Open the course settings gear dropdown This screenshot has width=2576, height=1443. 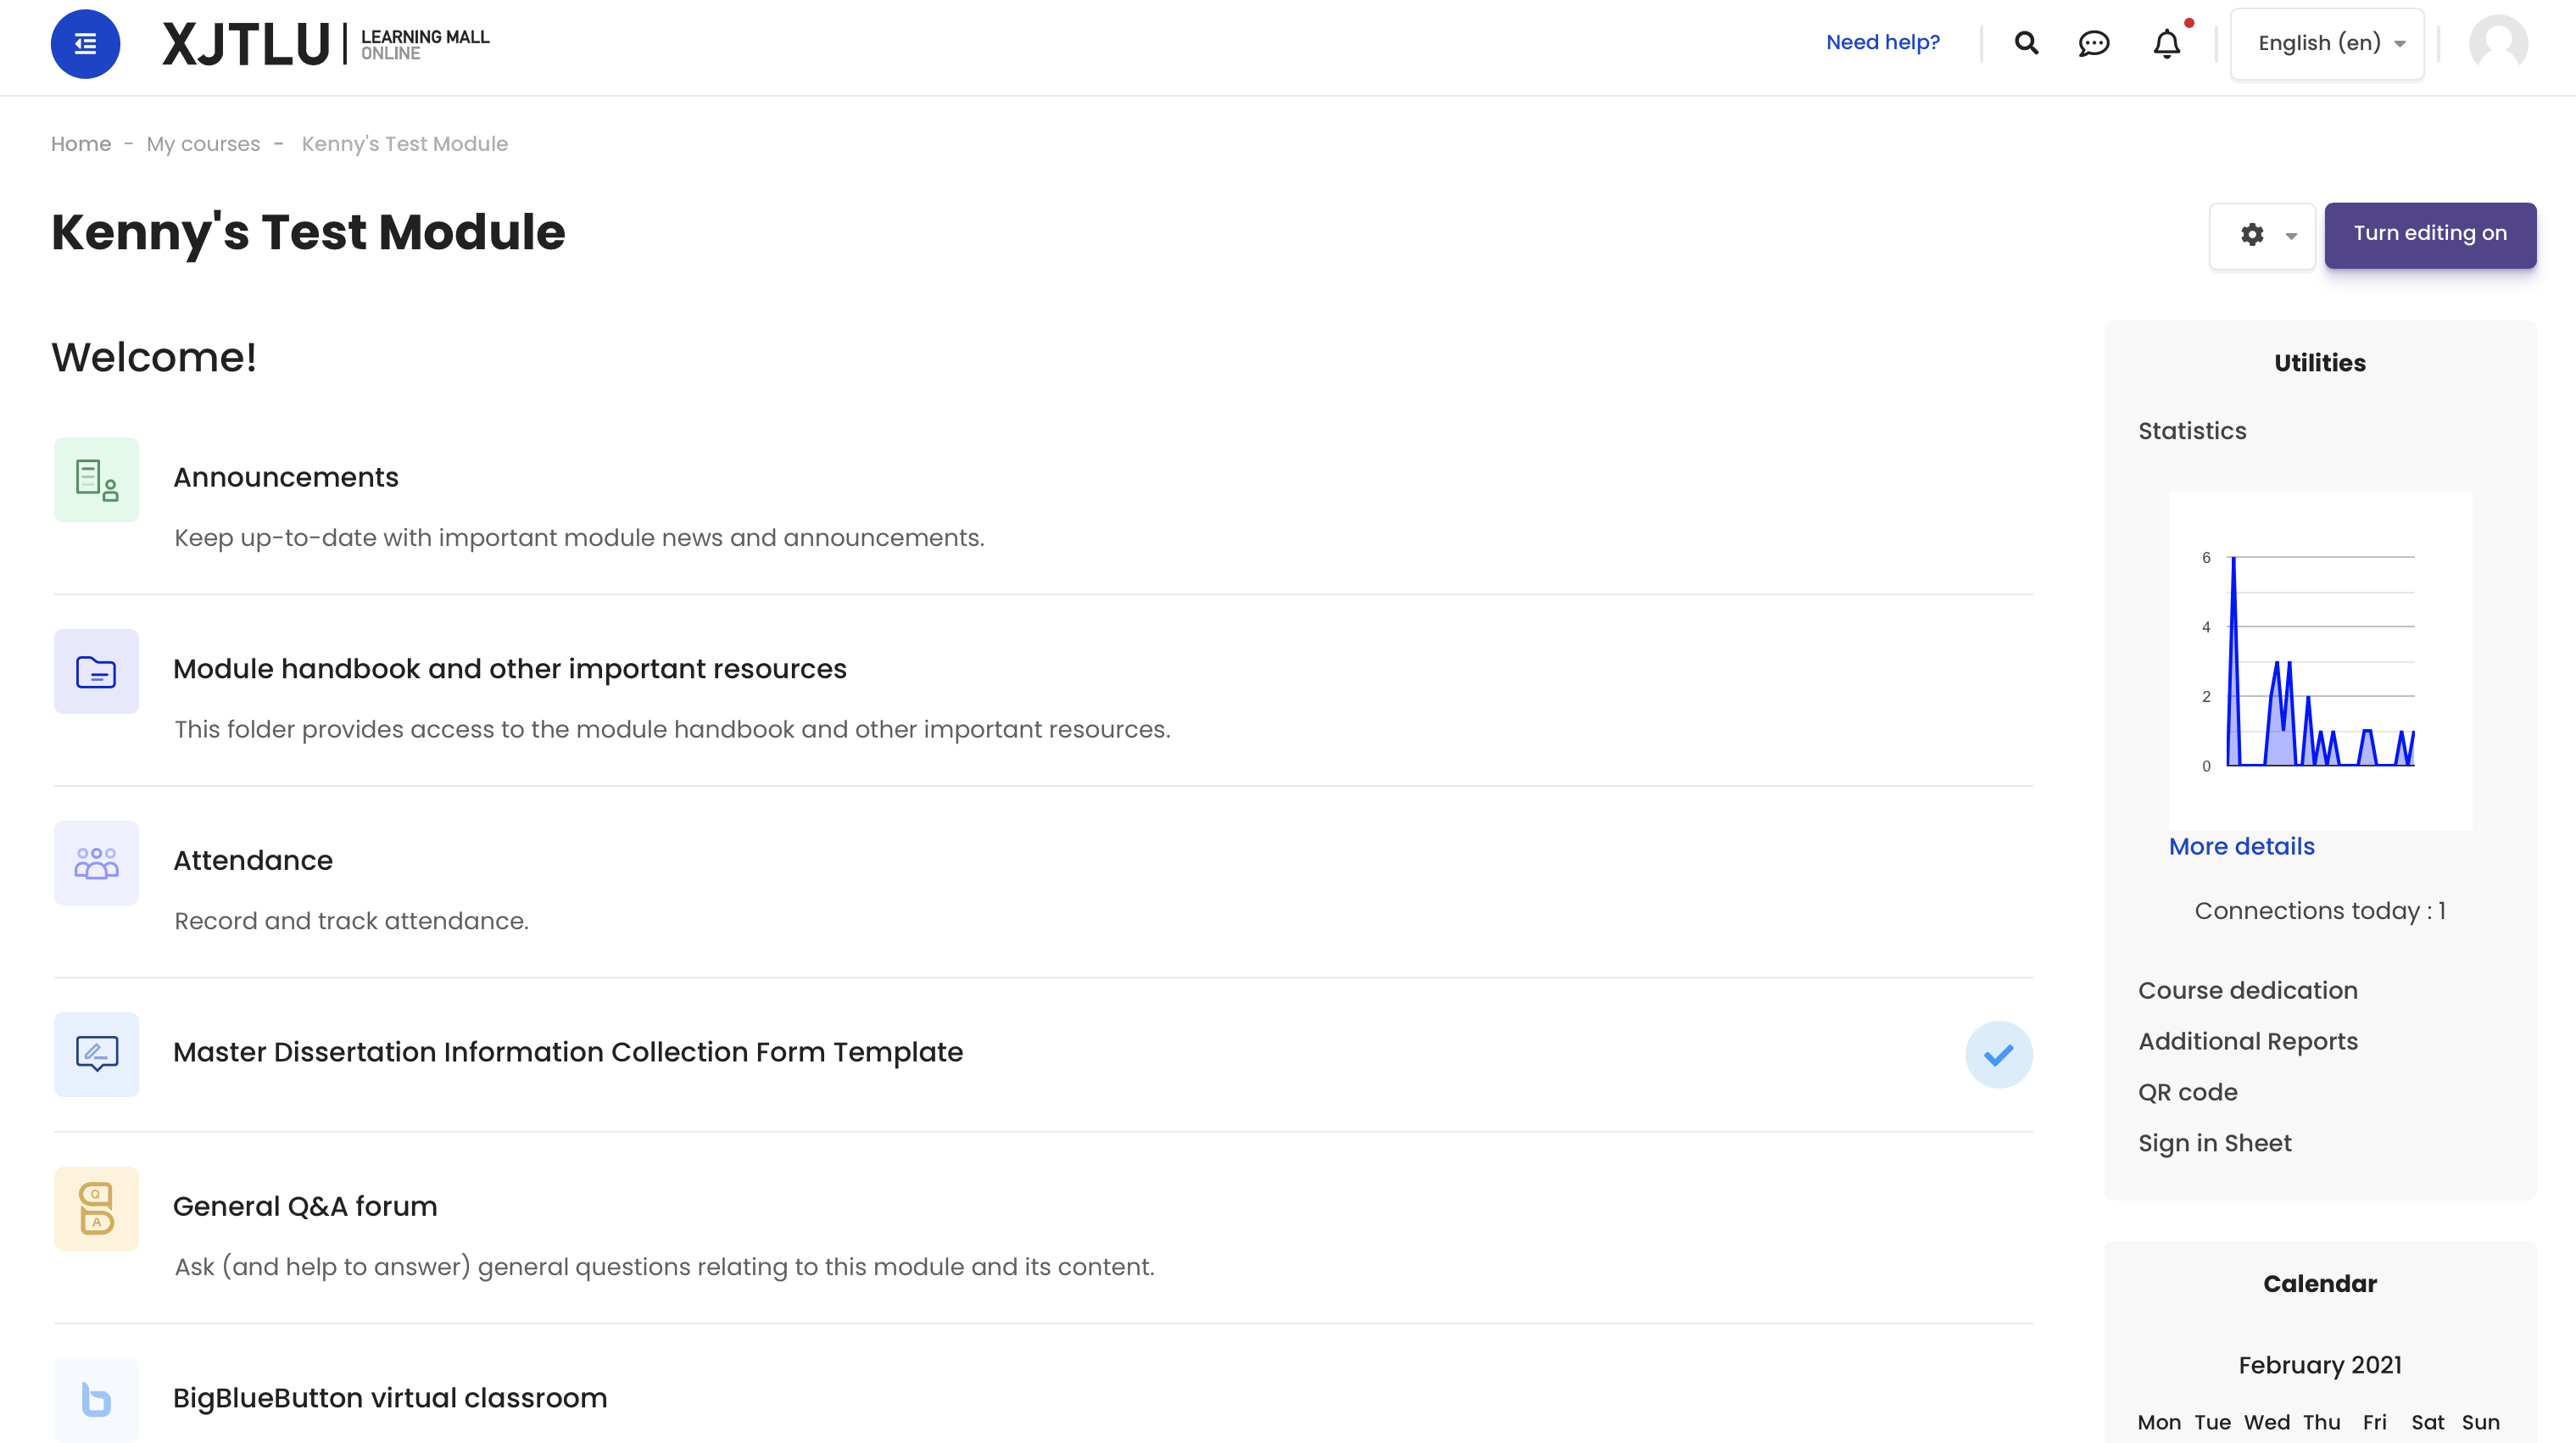click(x=2262, y=235)
